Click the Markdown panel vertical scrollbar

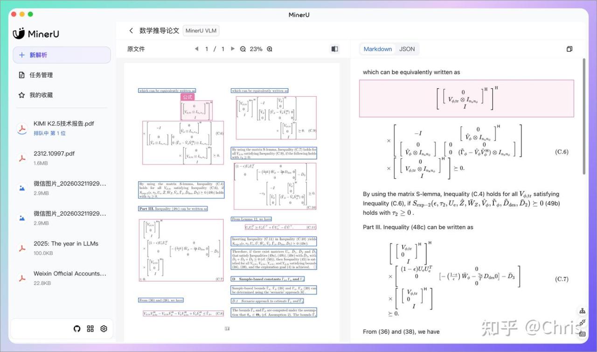tap(583, 117)
